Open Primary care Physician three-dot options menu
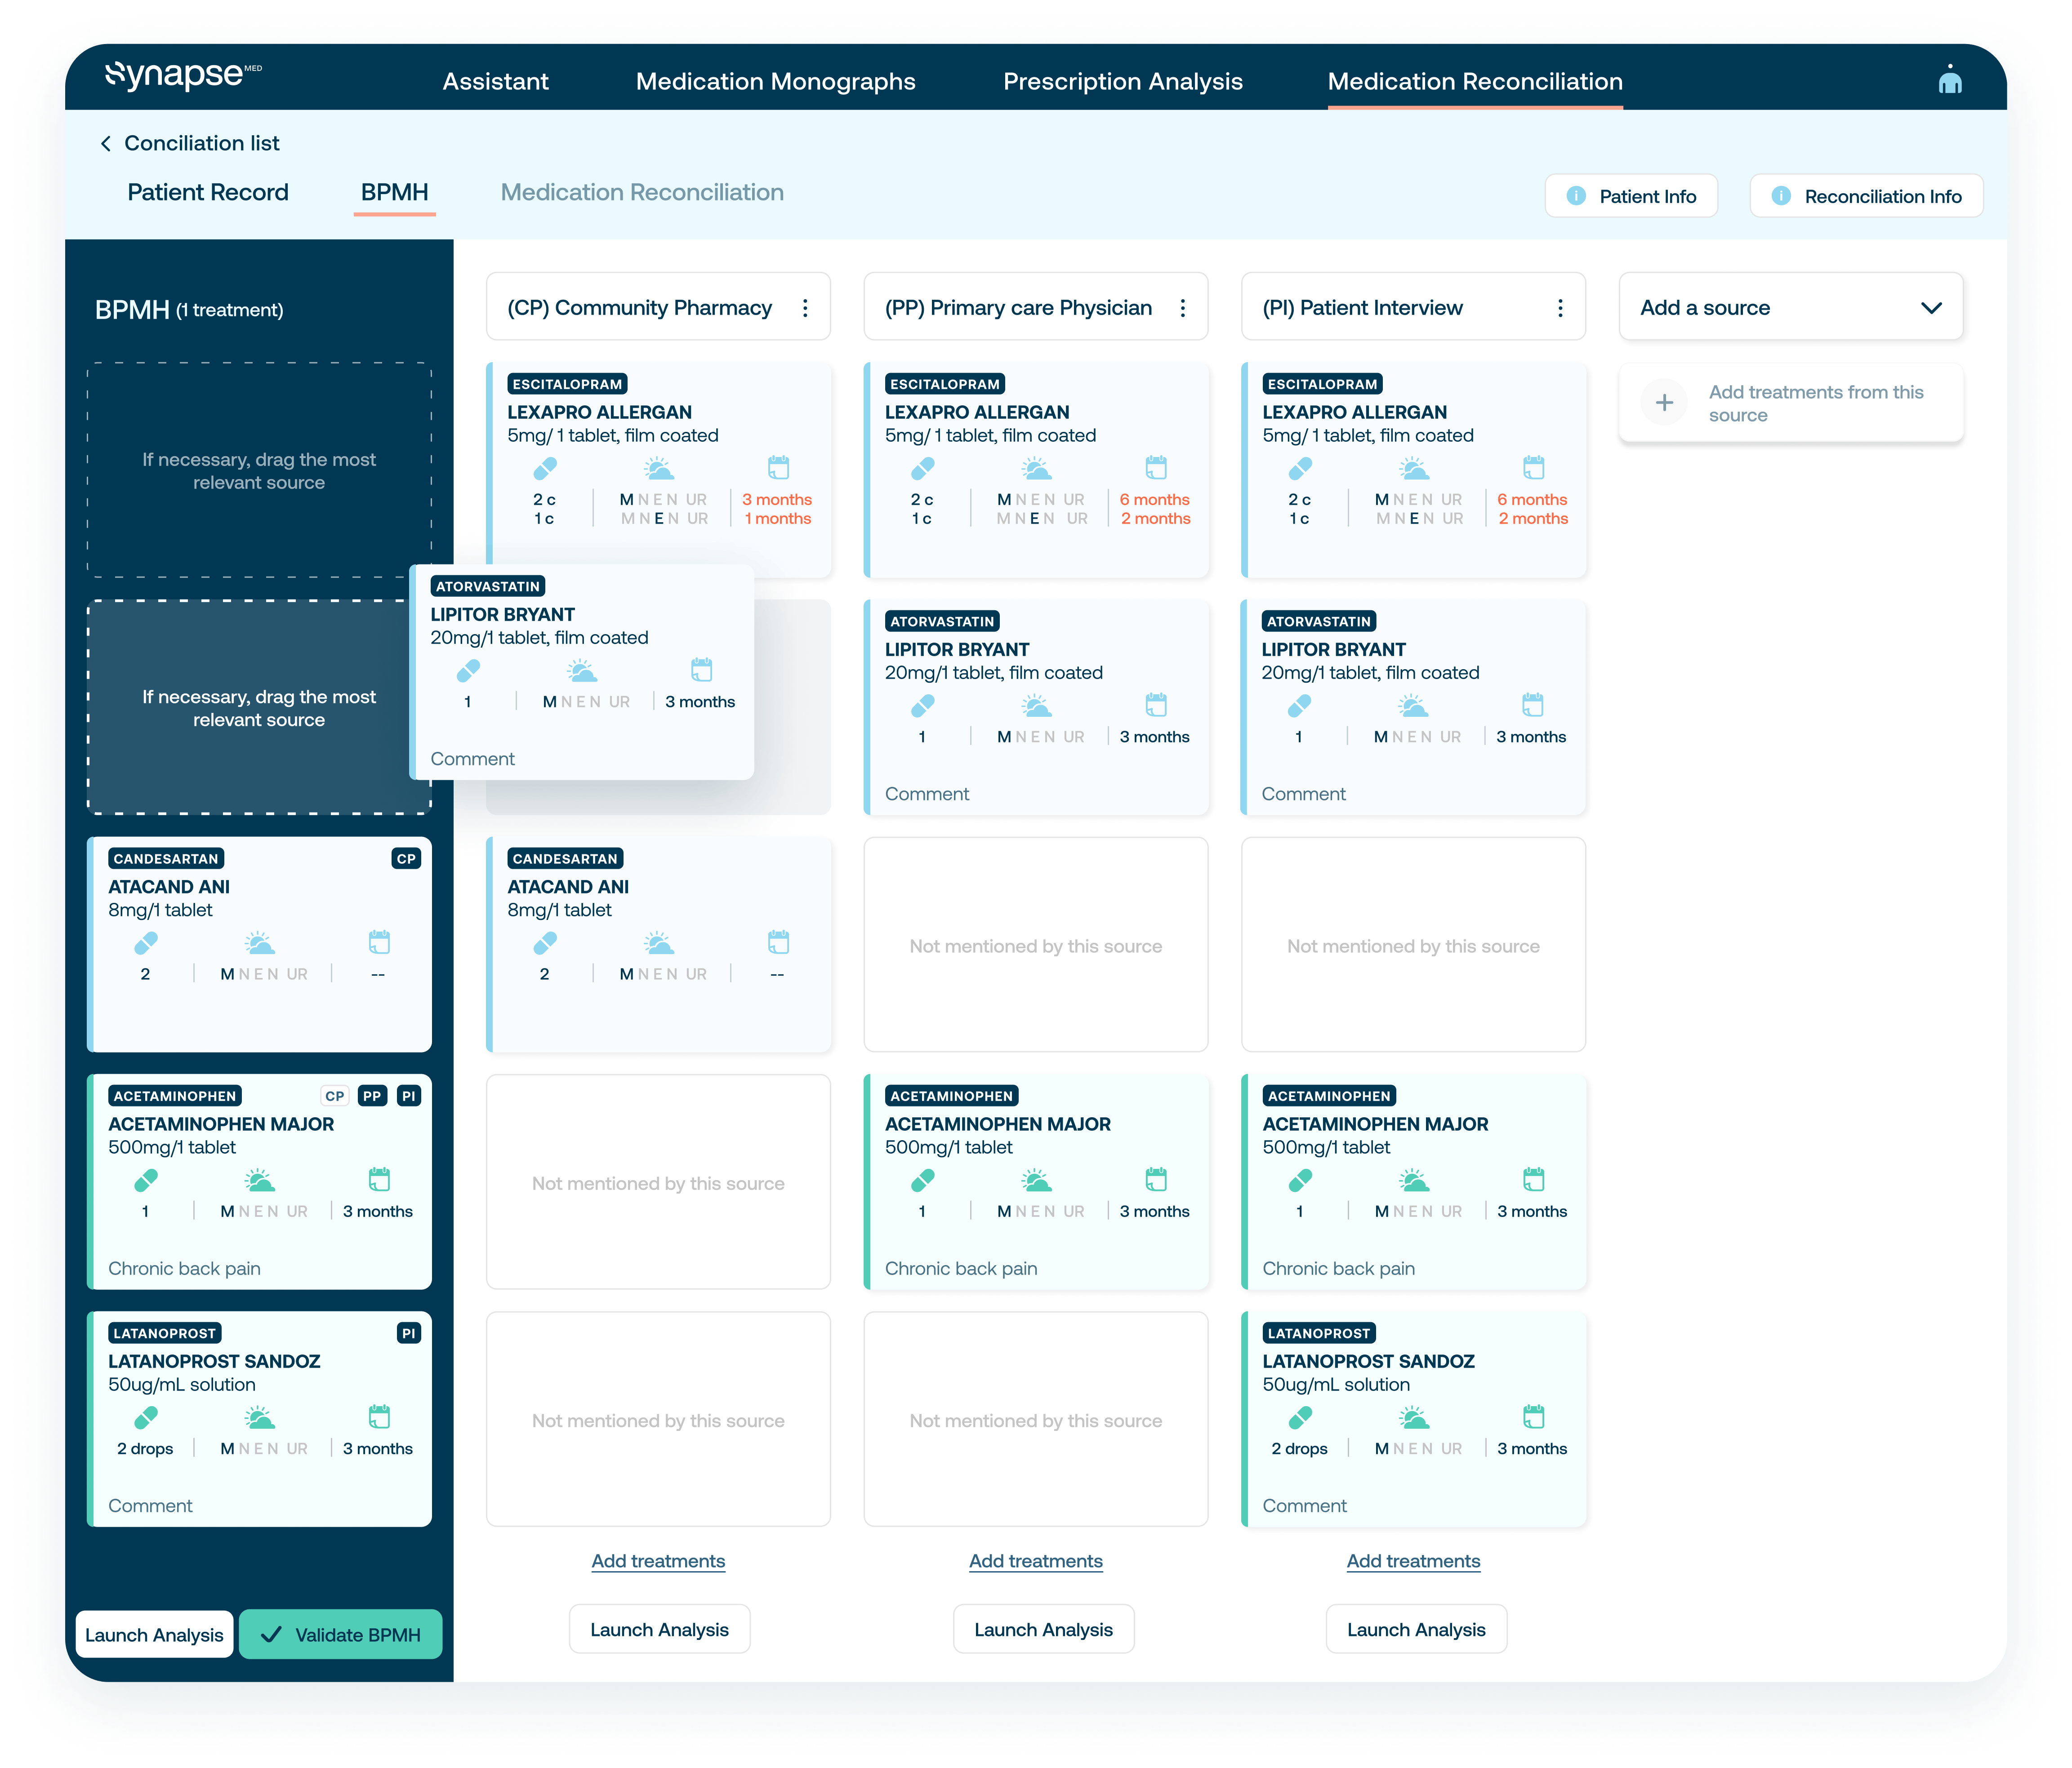 click(1183, 308)
